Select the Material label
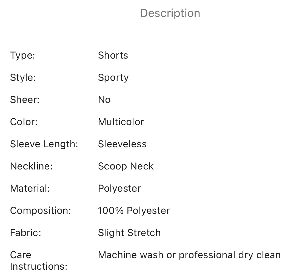The image size is (308, 279). click(30, 188)
